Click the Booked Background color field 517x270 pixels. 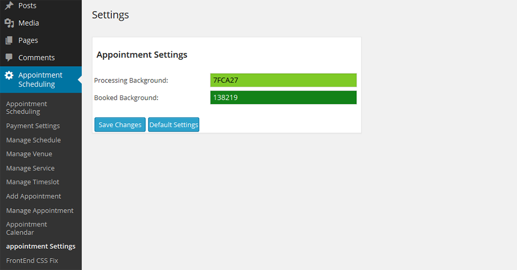283,97
